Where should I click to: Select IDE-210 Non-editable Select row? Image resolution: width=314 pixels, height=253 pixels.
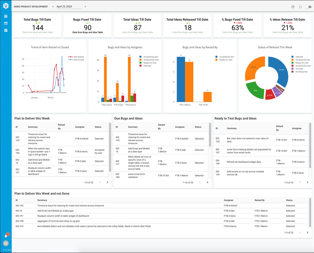click(x=161, y=226)
